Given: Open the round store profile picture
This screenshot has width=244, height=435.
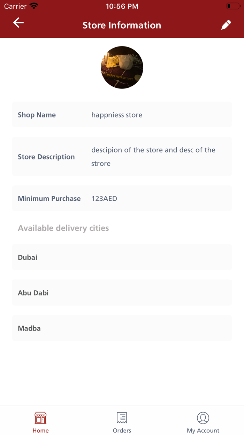Looking at the screenshot, I should click(122, 67).
